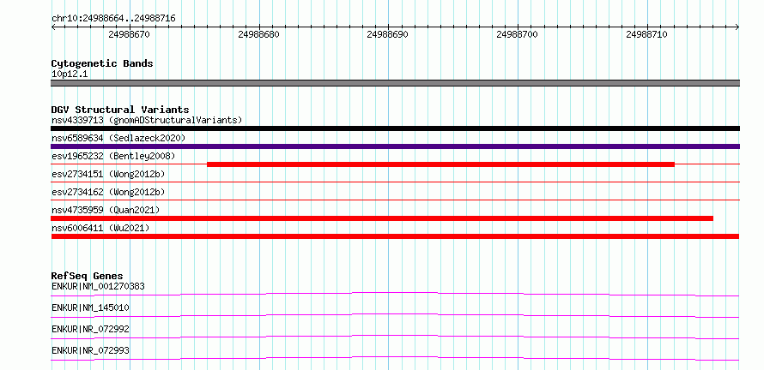
Task: Click the black nsv4339713 variant bar
Action: coord(395,128)
